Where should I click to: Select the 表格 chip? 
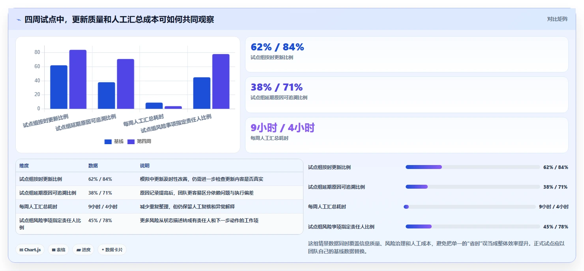pyautogui.click(x=58, y=250)
